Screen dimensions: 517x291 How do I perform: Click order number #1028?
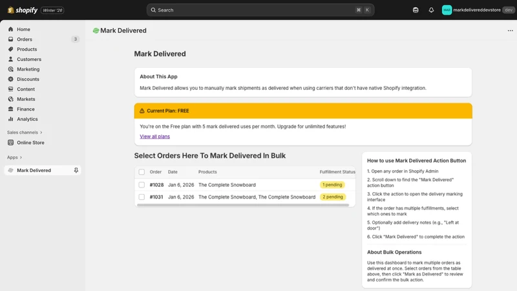pos(156,185)
